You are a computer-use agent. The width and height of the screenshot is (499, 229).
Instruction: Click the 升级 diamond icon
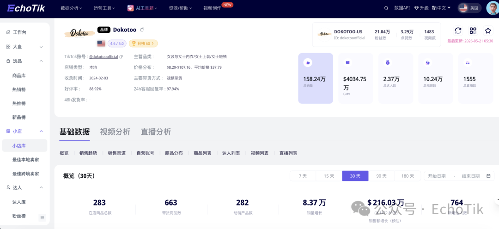416,8
